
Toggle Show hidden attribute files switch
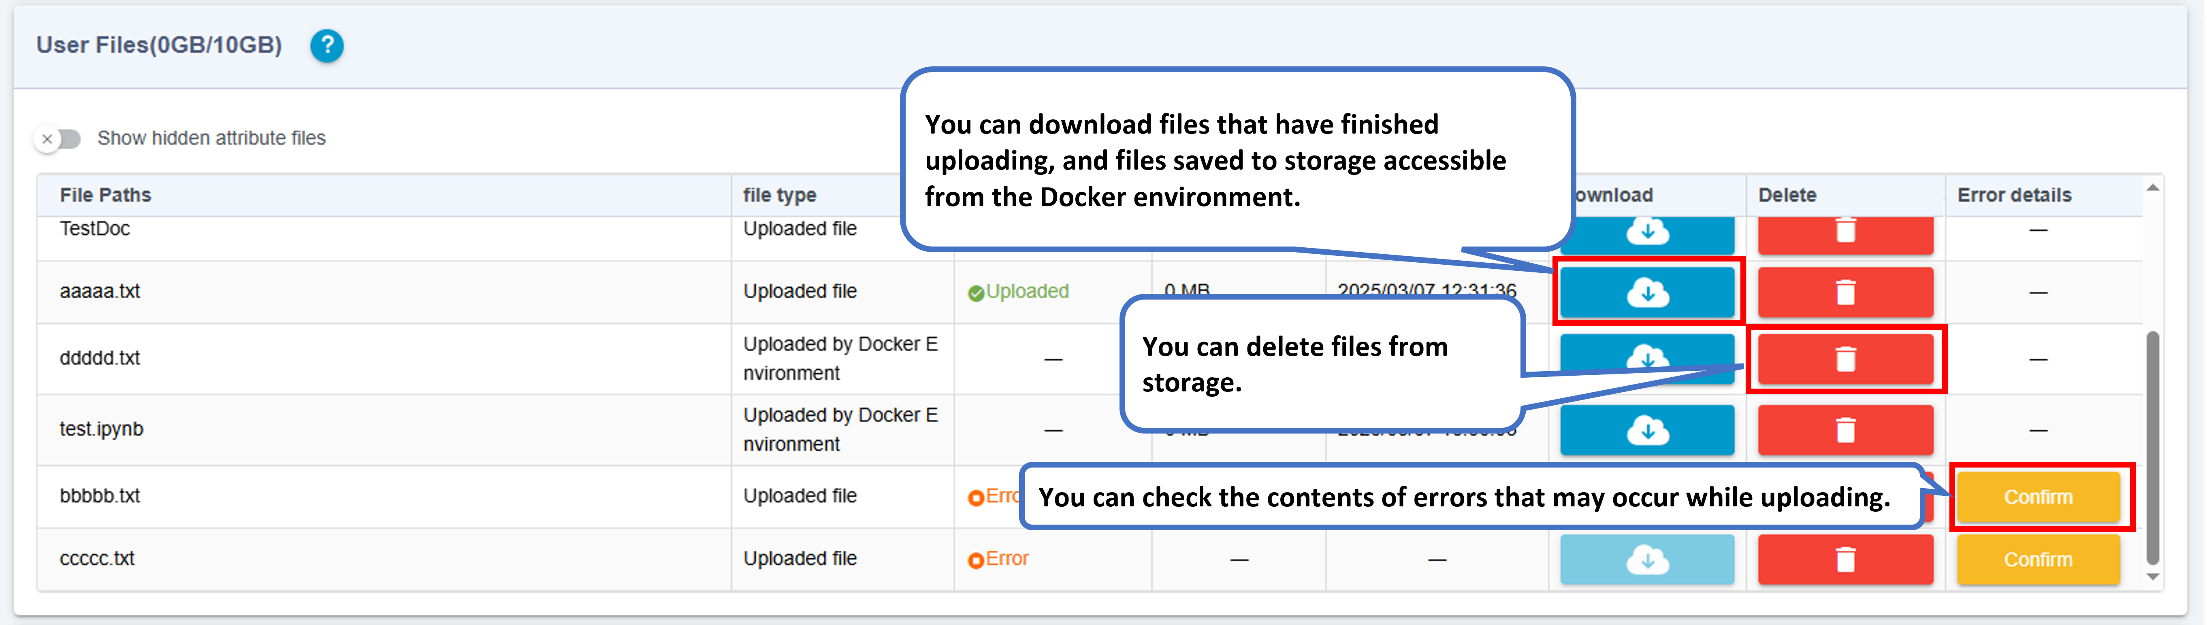click(x=58, y=139)
